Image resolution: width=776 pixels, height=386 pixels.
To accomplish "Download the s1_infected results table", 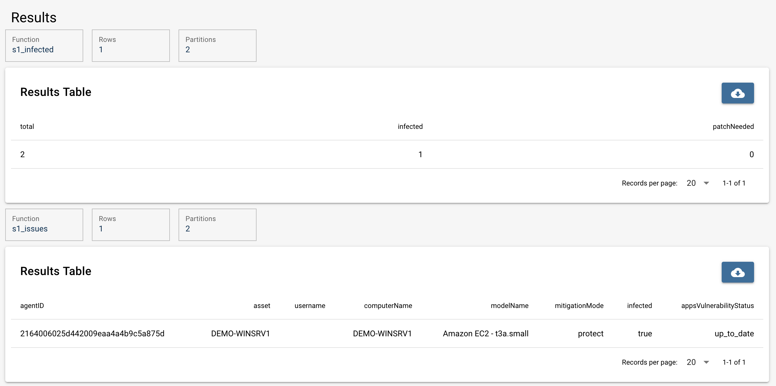I will click(x=738, y=93).
